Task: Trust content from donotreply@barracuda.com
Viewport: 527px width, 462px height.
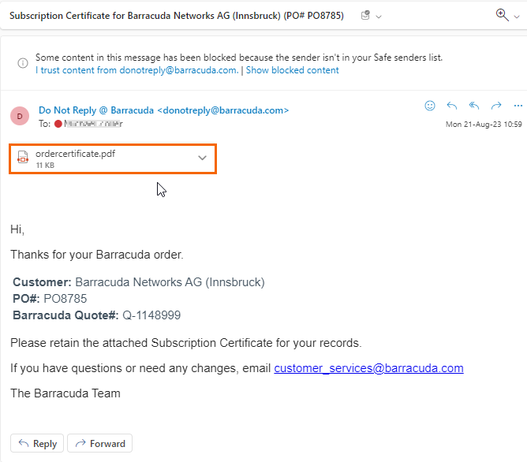Action: 137,70
